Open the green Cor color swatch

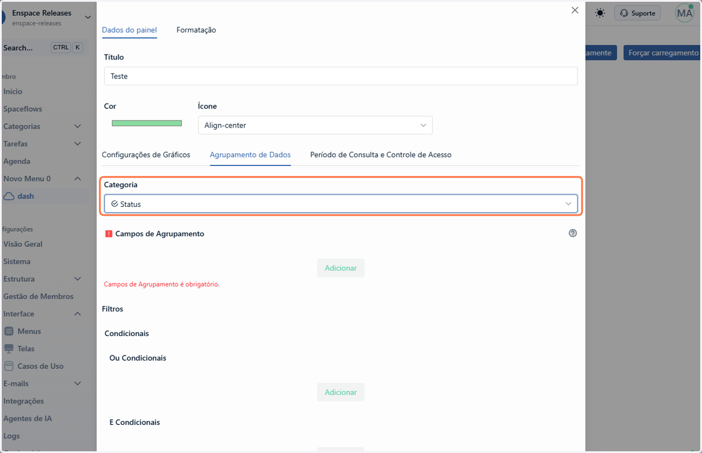click(x=147, y=123)
